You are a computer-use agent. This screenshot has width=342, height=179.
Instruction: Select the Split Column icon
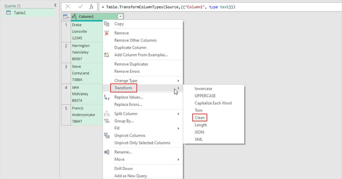[x=107, y=114]
